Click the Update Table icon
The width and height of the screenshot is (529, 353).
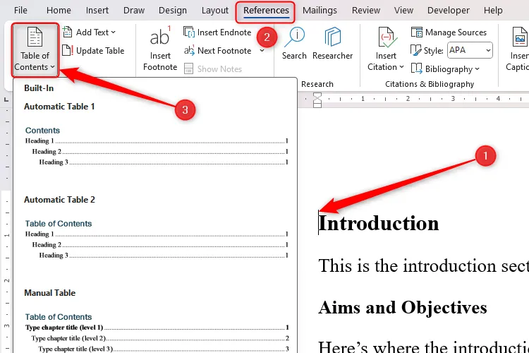pos(68,51)
